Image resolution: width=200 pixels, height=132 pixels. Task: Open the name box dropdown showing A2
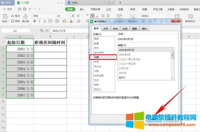click(30, 31)
